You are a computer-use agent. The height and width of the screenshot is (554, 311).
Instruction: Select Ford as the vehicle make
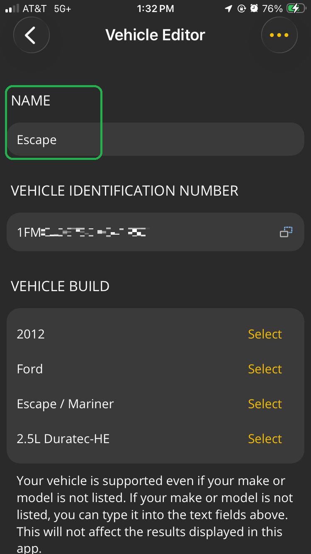click(x=265, y=369)
